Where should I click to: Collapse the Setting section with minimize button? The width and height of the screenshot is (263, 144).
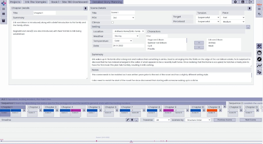point(248,27)
